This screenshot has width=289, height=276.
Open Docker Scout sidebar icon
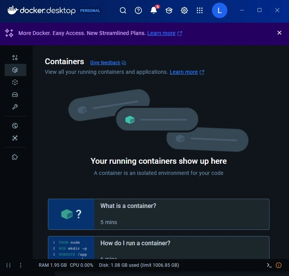point(15,138)
